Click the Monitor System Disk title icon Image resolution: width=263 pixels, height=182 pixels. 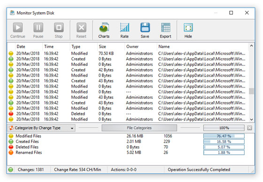coord(12,13)
